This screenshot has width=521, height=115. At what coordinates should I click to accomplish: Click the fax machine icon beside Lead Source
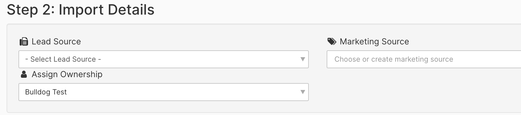point(24,42)
